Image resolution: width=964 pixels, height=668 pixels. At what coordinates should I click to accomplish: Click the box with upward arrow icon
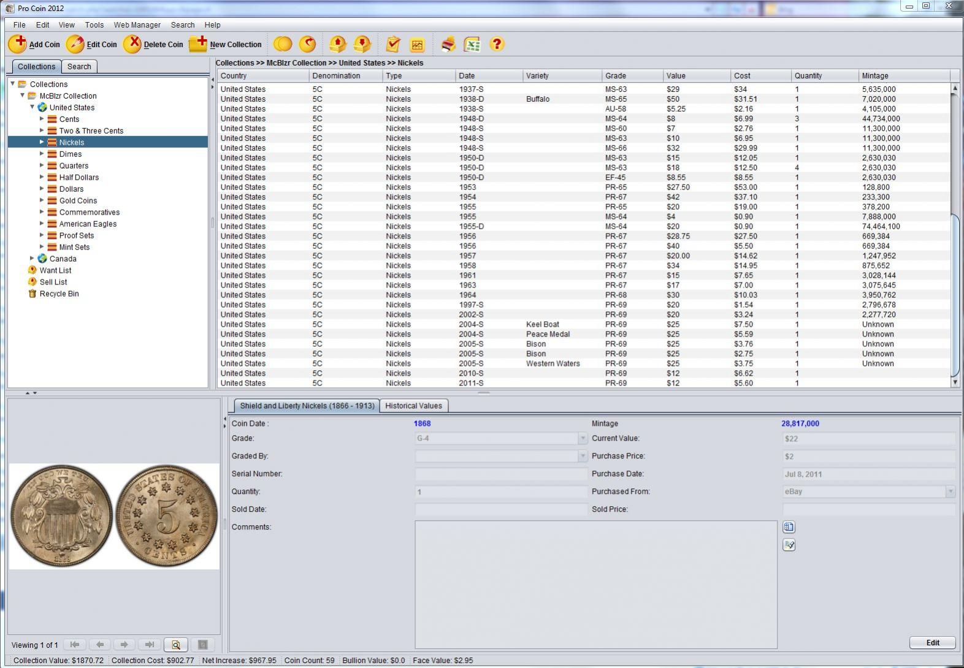[337, 44]
